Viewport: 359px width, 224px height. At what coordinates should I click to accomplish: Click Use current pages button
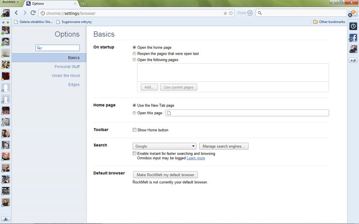click(179, 87)
